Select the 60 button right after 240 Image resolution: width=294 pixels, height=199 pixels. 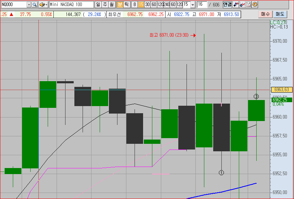pyautogui.click(x=173, y=5)
